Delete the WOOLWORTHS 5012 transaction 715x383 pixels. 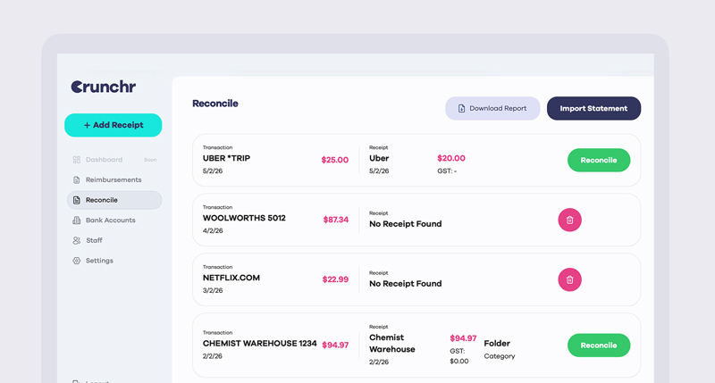[x=569, y=220]
